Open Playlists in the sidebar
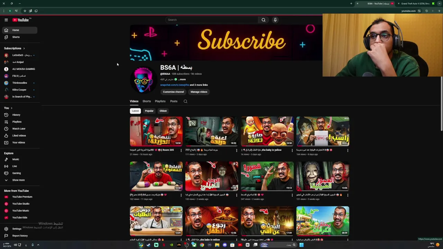This screenshot has width=443, height=249. (19, 122)
